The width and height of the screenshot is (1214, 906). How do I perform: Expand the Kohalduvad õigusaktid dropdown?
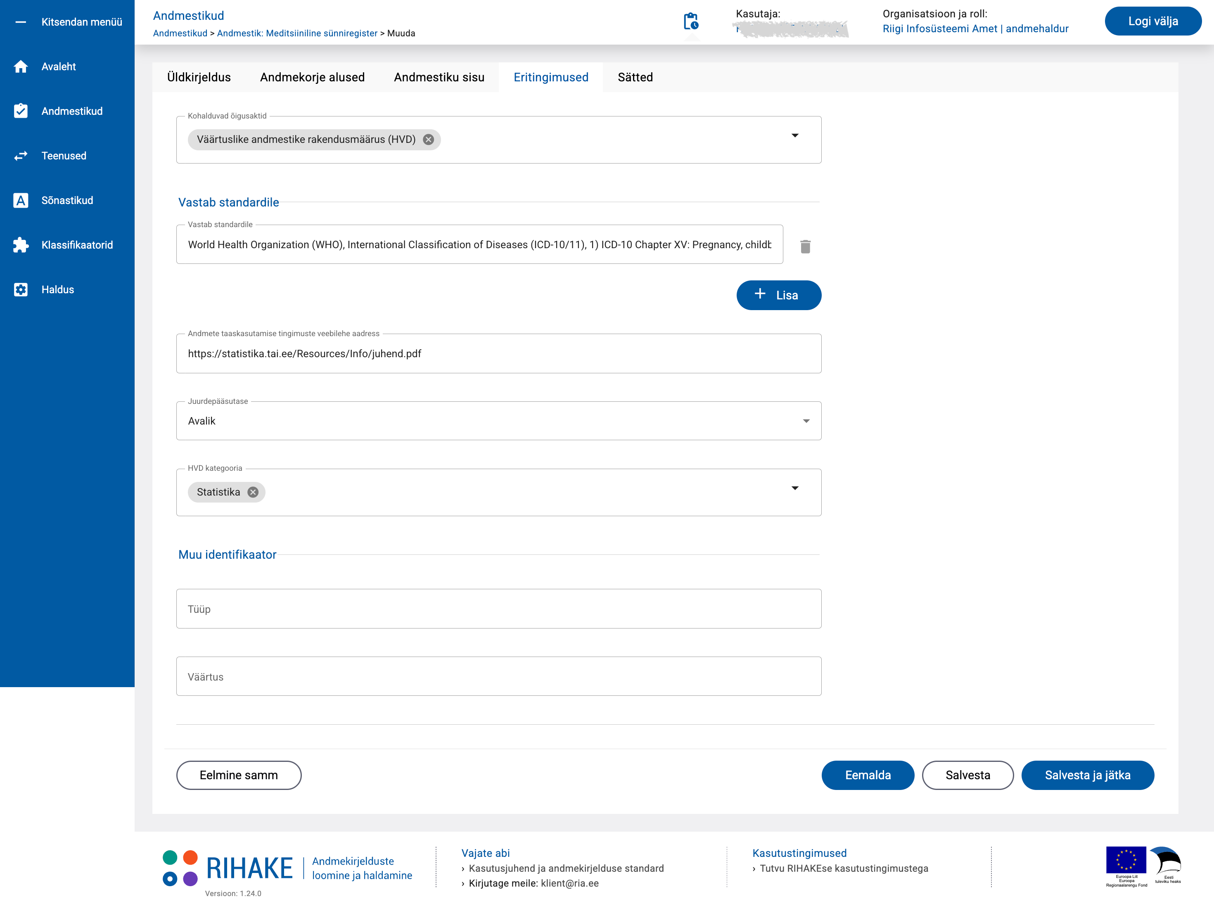tap(794, 135)
